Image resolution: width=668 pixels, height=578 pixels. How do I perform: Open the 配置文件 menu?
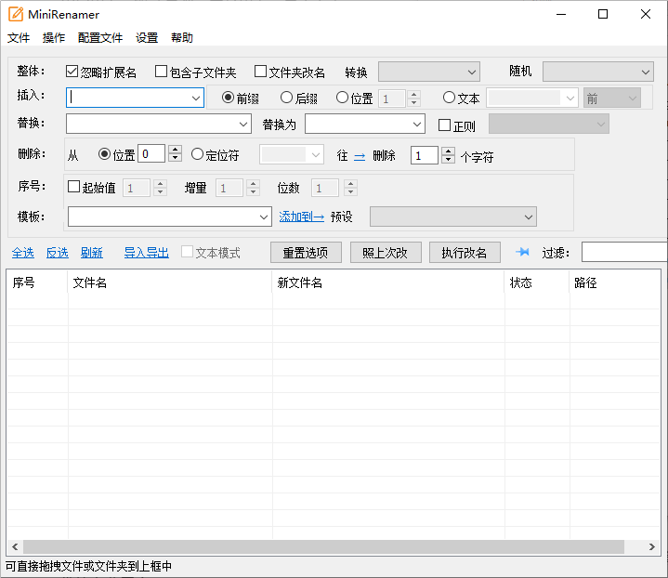coord(100,38)
